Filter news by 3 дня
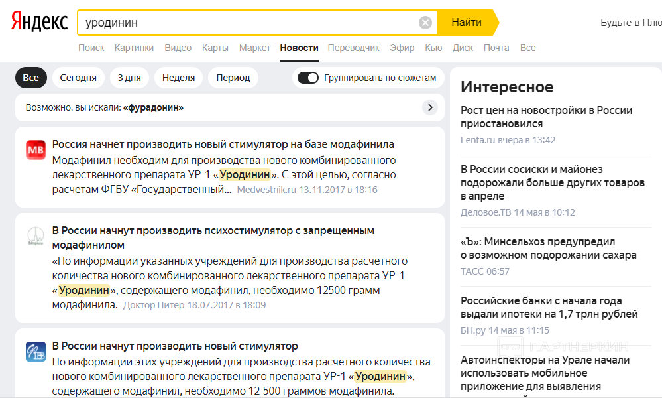 tap(129, 78)
